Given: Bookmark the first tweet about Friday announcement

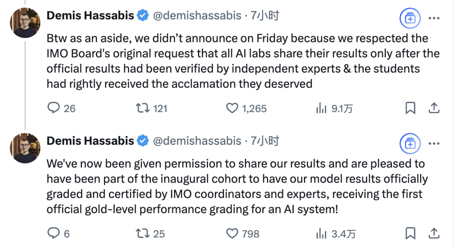Looking at the screenshot, I should (x=410, y=108).
